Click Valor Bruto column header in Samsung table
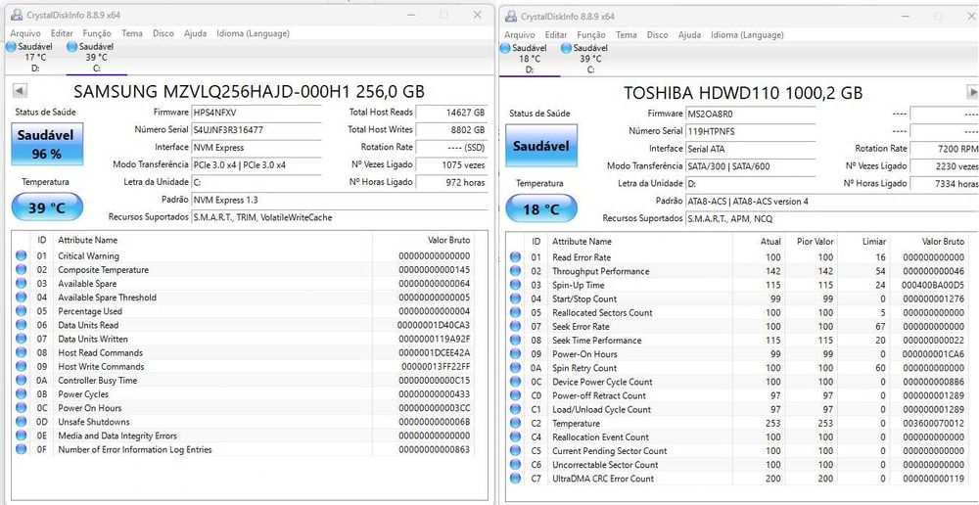The height and width of the screenshot is (505, 979). (x=423, y=240)
